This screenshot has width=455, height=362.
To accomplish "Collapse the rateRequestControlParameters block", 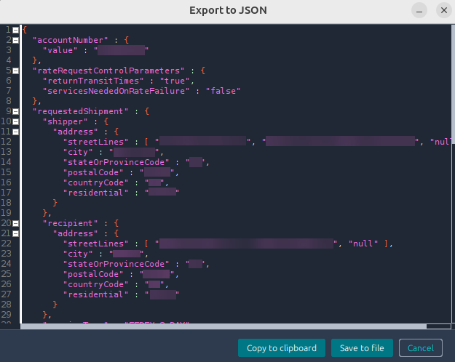I will [16, 71].
